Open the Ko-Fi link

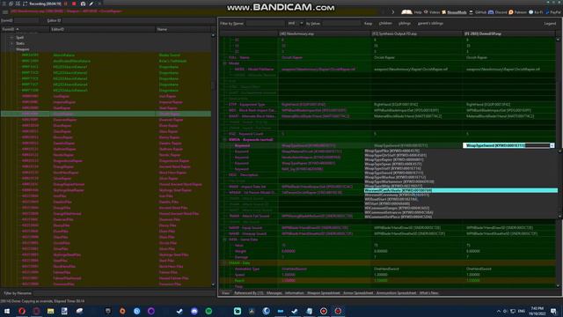click(x=536, y=11)
